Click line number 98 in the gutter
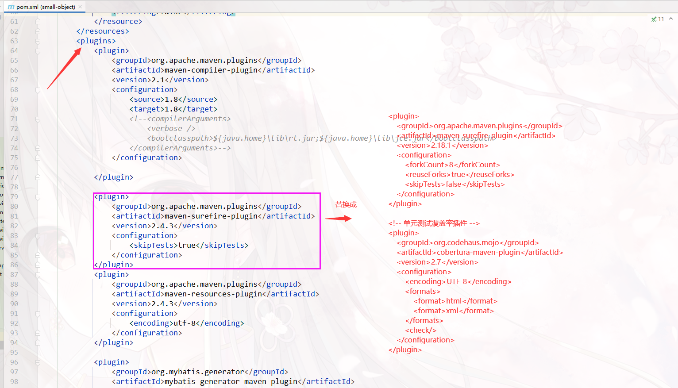 14,381
